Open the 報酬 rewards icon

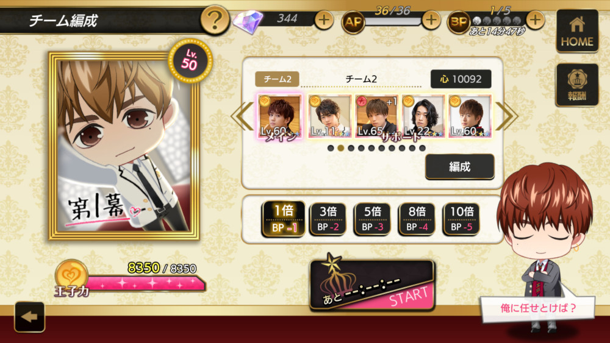click(577, 85)
